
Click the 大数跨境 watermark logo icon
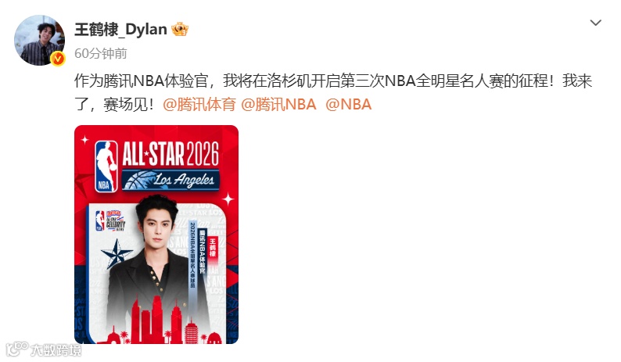coord(16,349)
